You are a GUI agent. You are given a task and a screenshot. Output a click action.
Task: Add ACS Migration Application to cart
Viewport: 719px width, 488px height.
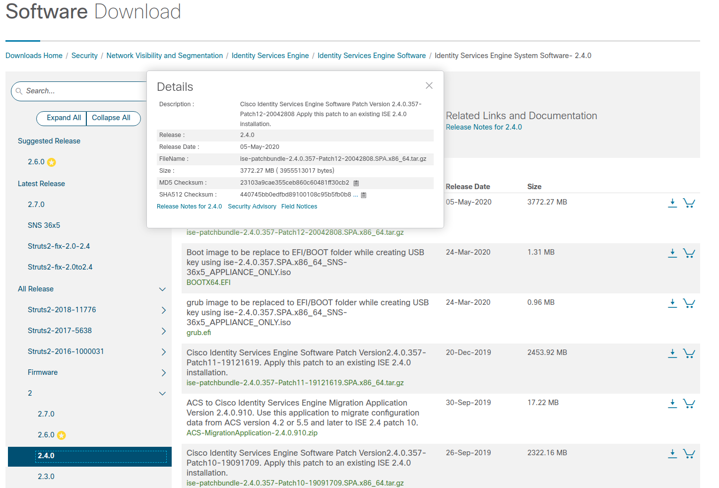689,404
